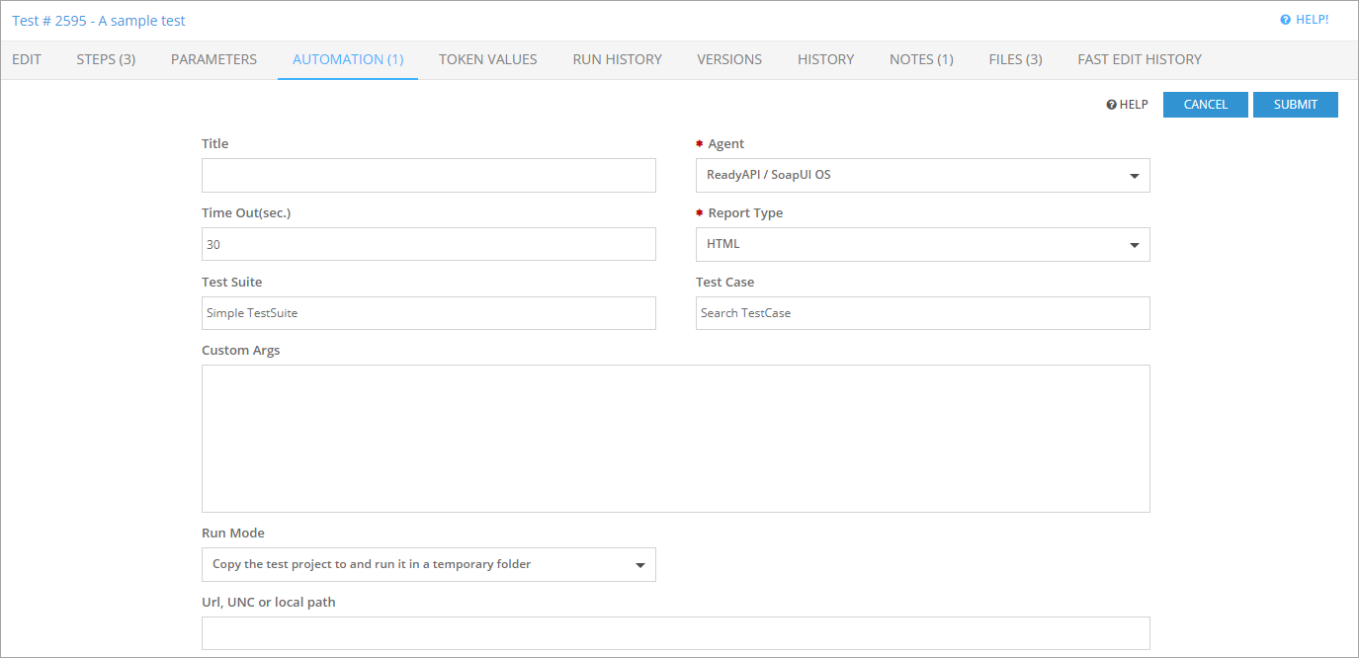Go to the Parameters tab
Viewport: 1359px width, 658px height.
click(213, 59)
